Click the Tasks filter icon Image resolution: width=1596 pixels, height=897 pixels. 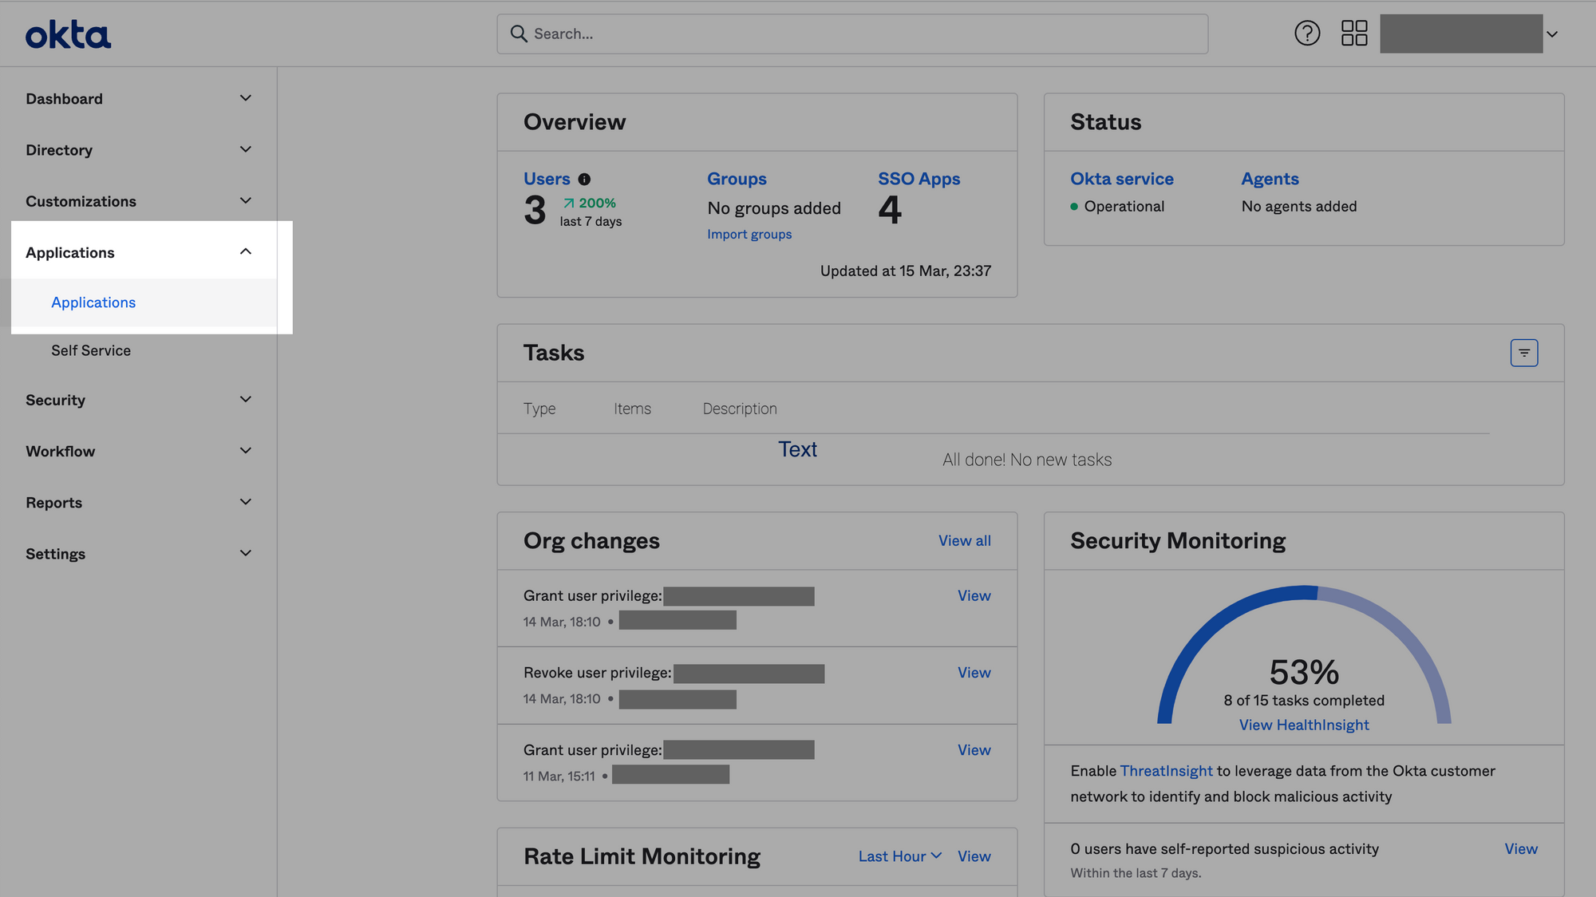pos(1524,353)
